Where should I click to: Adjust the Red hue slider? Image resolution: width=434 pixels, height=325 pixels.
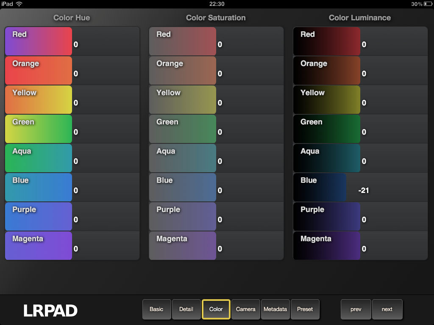tap(72, 41)
